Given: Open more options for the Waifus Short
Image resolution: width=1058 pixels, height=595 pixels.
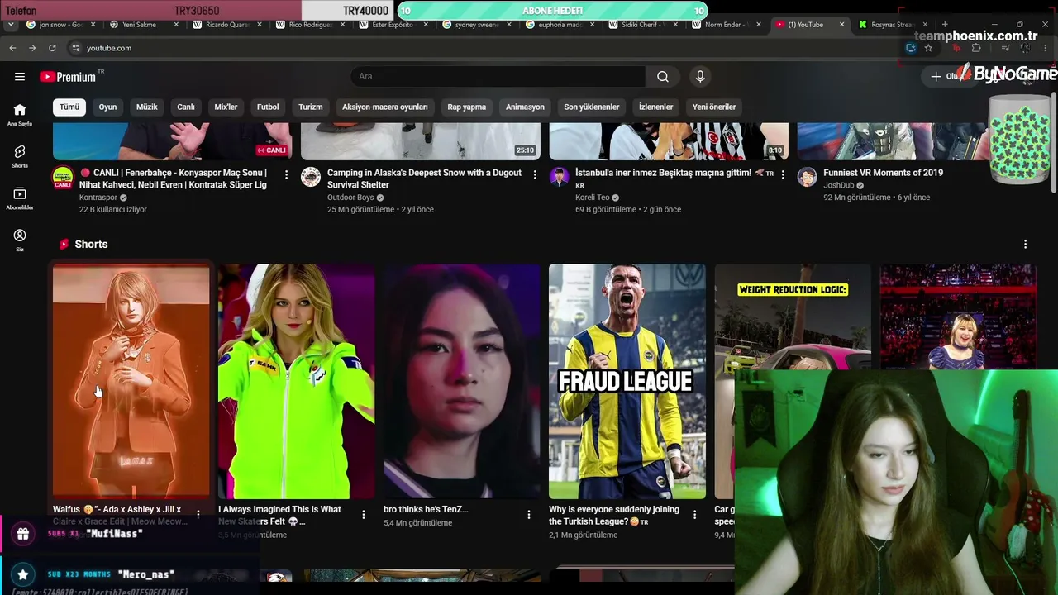Looking at the screenshot, I should coord(198,514).
